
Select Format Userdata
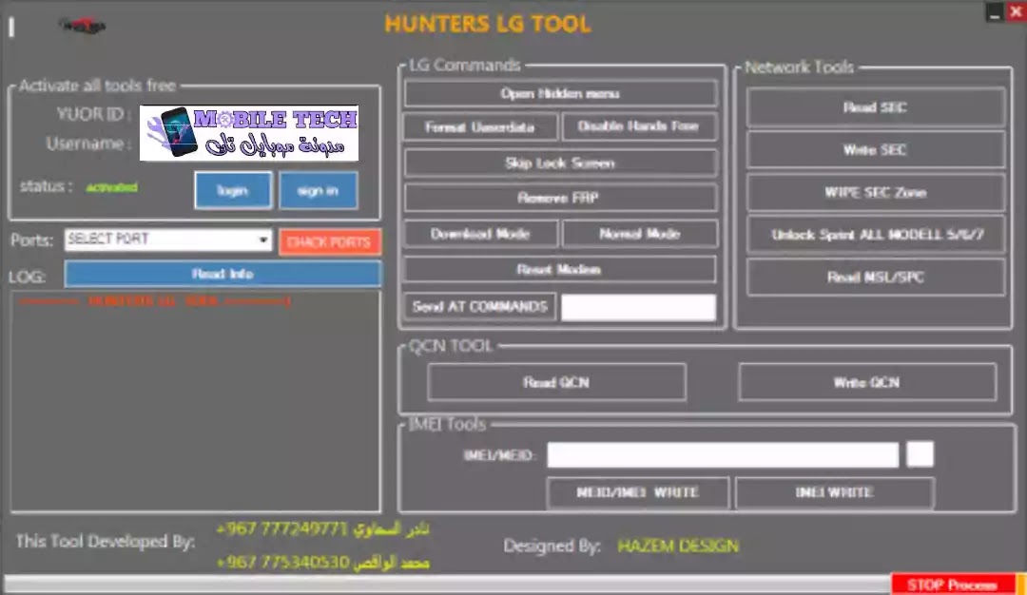point(480,126)
